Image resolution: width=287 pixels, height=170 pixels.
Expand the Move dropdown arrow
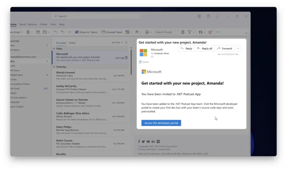click(49, 32)
